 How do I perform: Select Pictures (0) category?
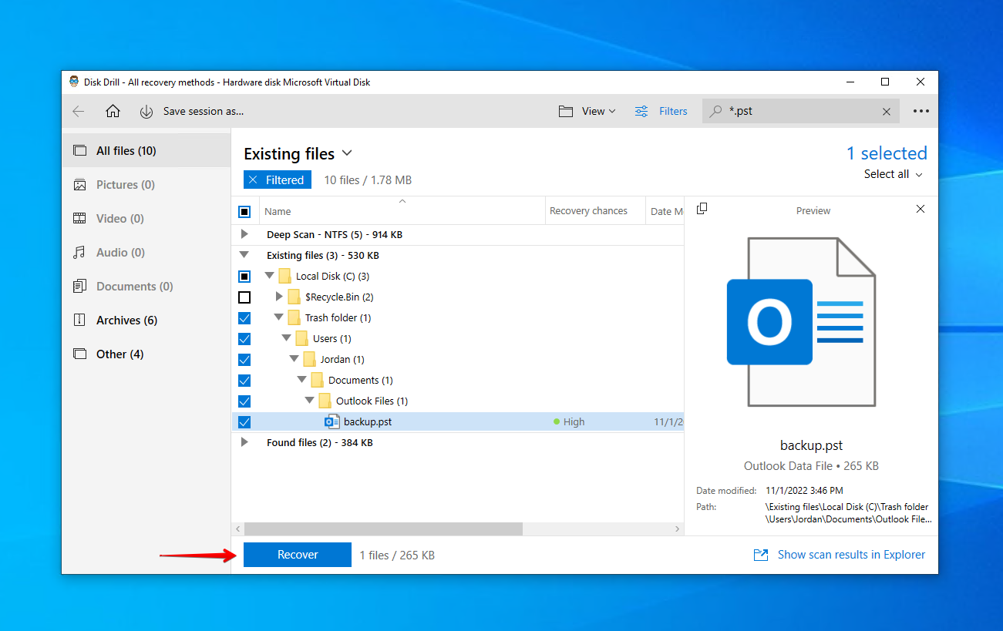(146, 185)
